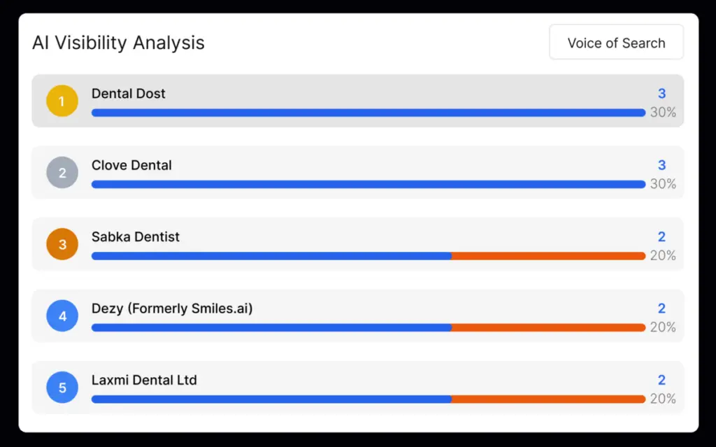Select the bronze rank badge for Sabka Dentist
The width and height of the screenshot is (716, 447).
coord(62,244)
